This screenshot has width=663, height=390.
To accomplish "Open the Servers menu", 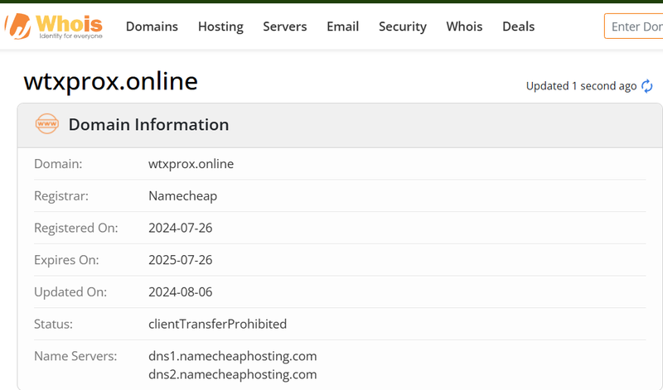I will tap(285, 26).
